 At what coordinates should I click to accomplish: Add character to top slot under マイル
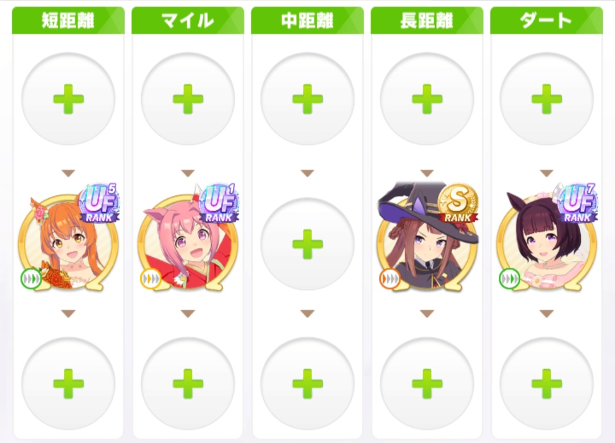[x=188, y=99]
